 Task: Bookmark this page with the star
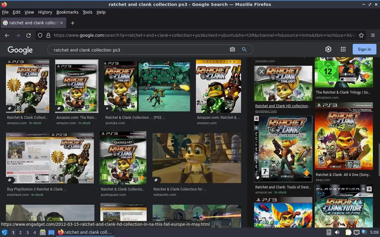[361, 35]
